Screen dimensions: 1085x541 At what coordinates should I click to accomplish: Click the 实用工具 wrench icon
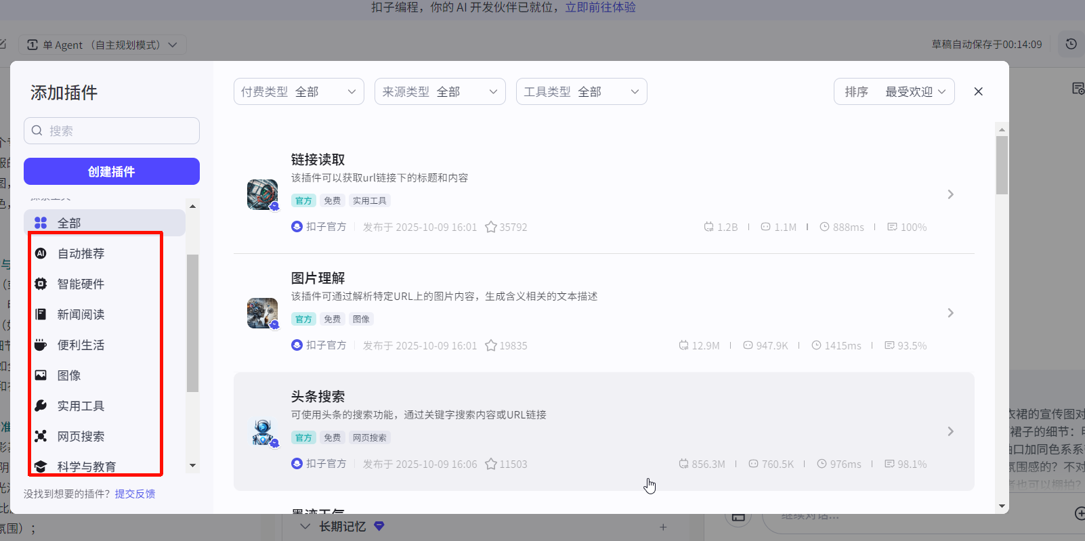click(x=41, y=406)
